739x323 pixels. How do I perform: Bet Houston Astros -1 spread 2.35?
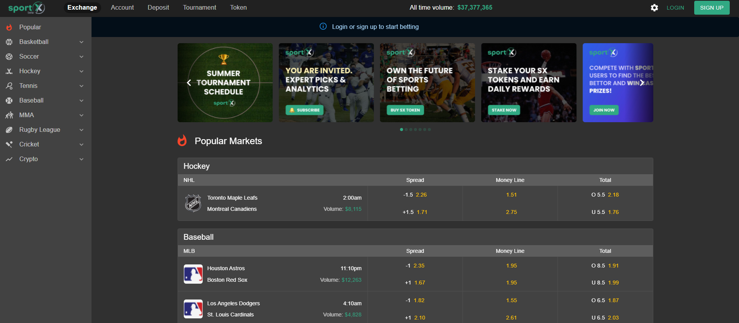pyautogui.click(x=415, y=266)
